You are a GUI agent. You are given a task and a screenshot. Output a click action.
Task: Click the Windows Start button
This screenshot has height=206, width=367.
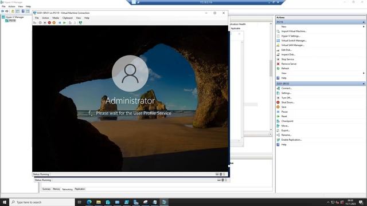(x=5, y=202)
